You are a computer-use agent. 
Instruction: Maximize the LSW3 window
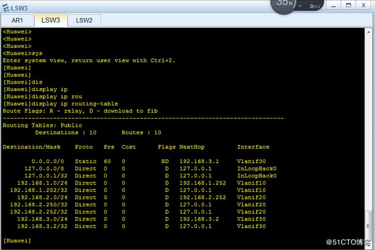(348, 5)
